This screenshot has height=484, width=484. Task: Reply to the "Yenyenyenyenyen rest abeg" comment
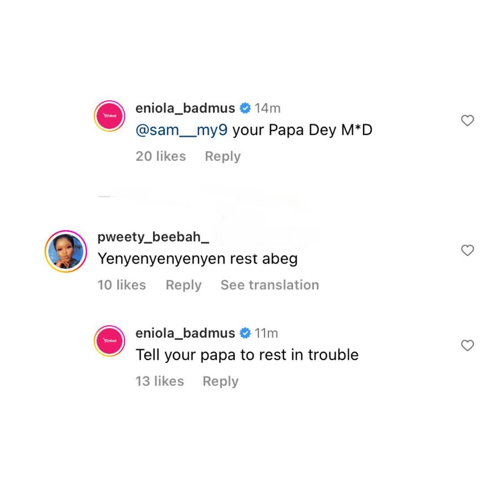click(x=183, y=285)
